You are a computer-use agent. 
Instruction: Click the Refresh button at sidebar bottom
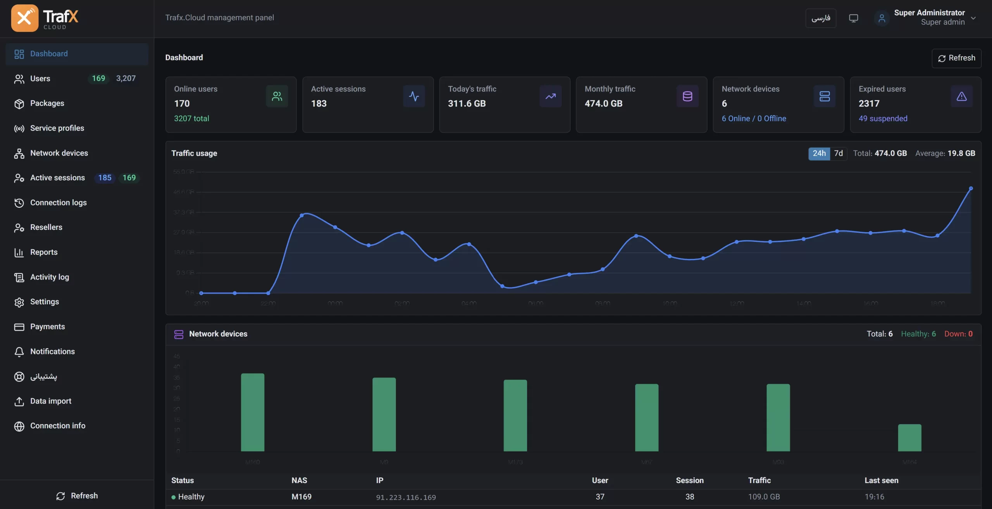coord(77,496)
